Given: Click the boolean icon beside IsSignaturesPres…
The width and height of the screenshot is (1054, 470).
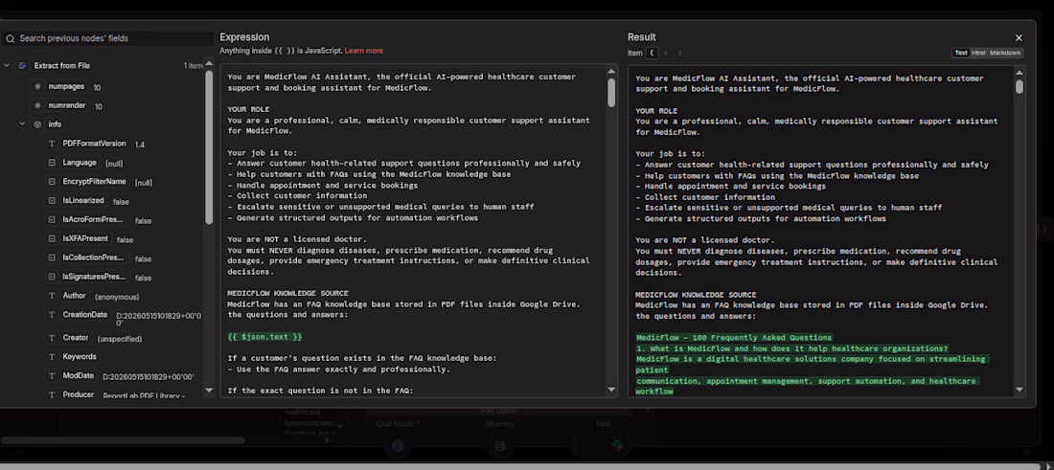Looking at the screenshot, I should [x=52, y=277].
